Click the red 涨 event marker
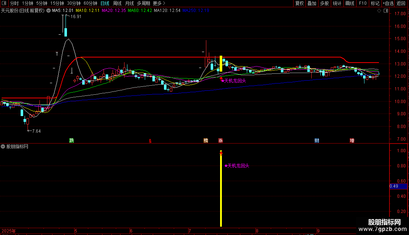 221,140
